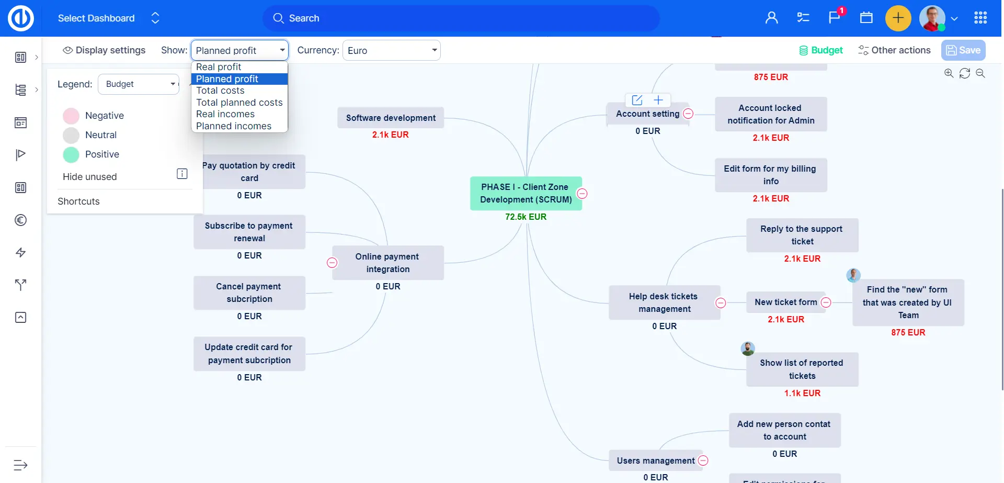The width and height of the screenshot is (1004, 483).
Task: Click the Save button
Action: 963,50
